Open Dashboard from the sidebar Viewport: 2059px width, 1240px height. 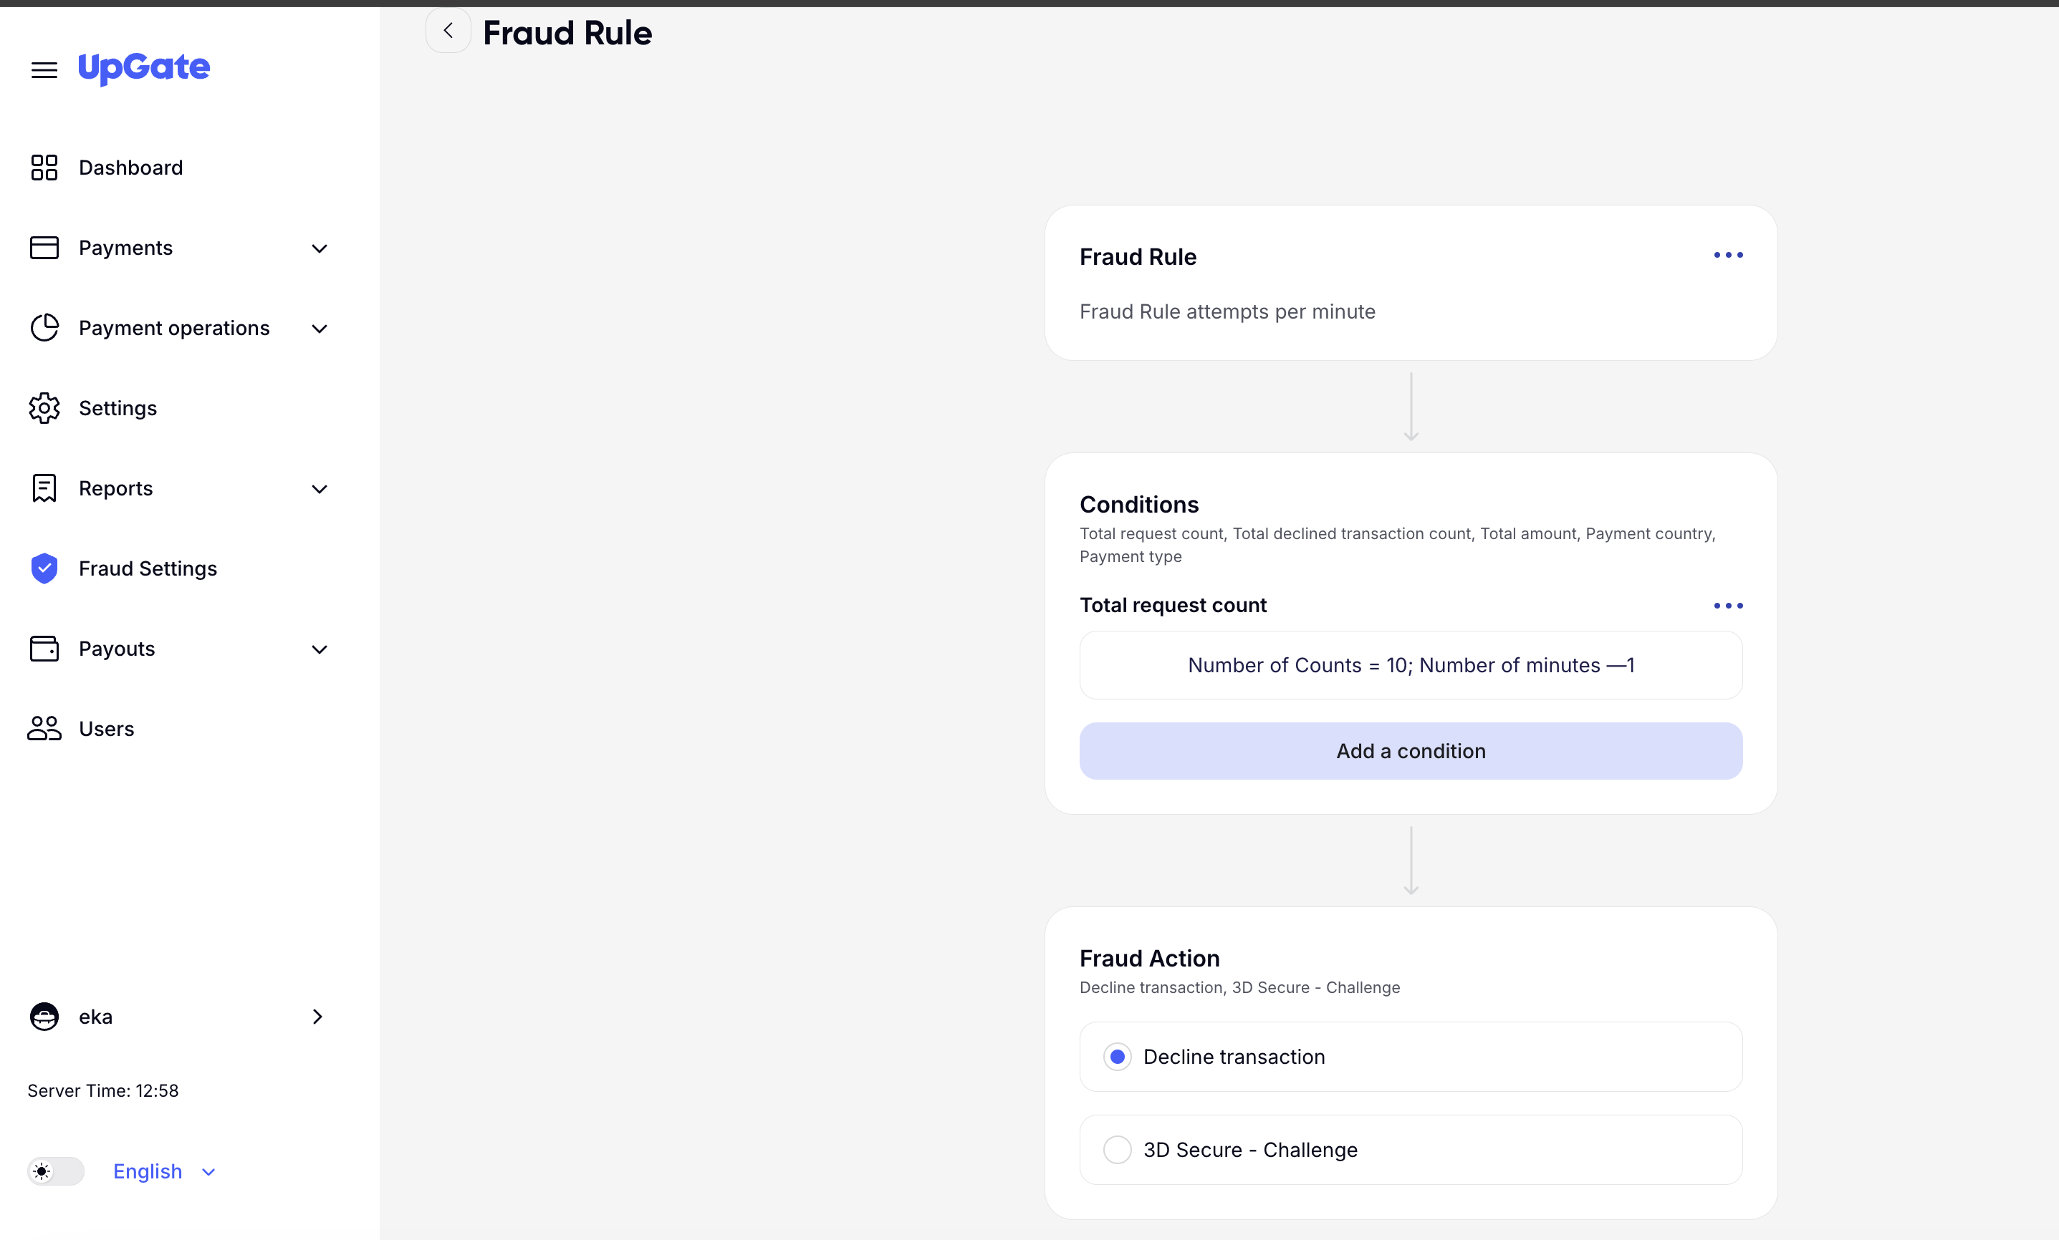131,167
